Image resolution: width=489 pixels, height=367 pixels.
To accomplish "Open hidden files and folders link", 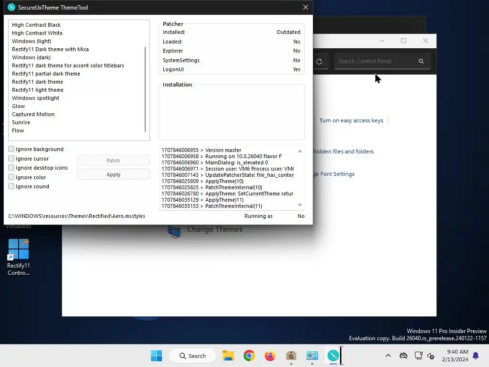I will point(343,151).
